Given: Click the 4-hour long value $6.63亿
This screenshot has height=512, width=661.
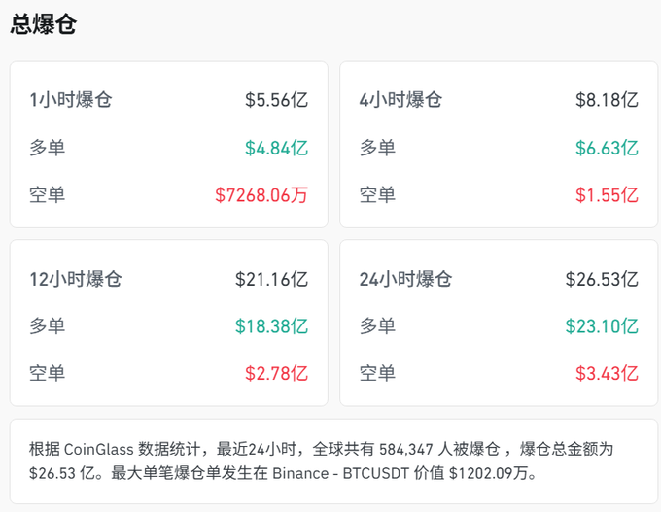Looking at the screenshot, I should [x=607, y=148].
